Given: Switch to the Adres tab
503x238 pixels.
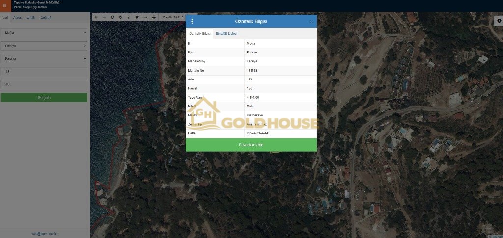Looking at the screenshot, I should [17, 18].
